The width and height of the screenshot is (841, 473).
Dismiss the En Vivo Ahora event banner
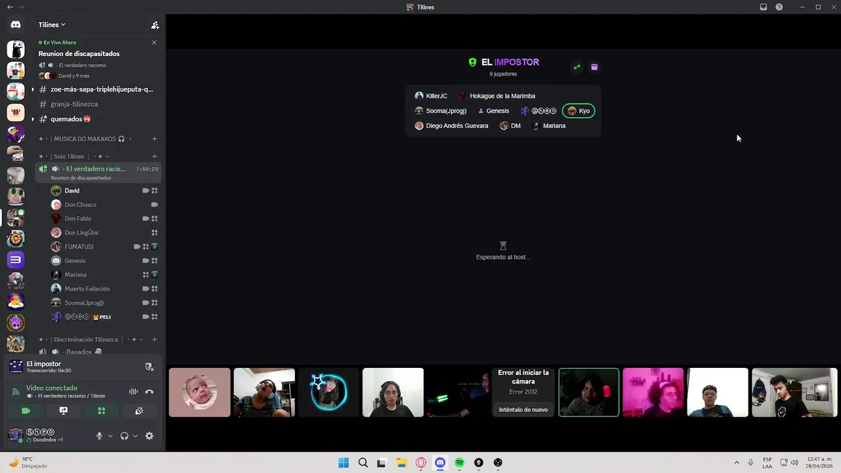154,43
